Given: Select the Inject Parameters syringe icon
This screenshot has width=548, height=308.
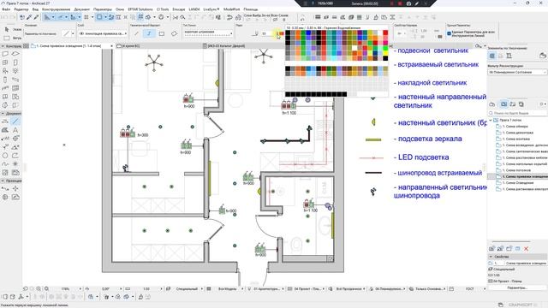Looking at the screenshot, I should click(36, 17).
